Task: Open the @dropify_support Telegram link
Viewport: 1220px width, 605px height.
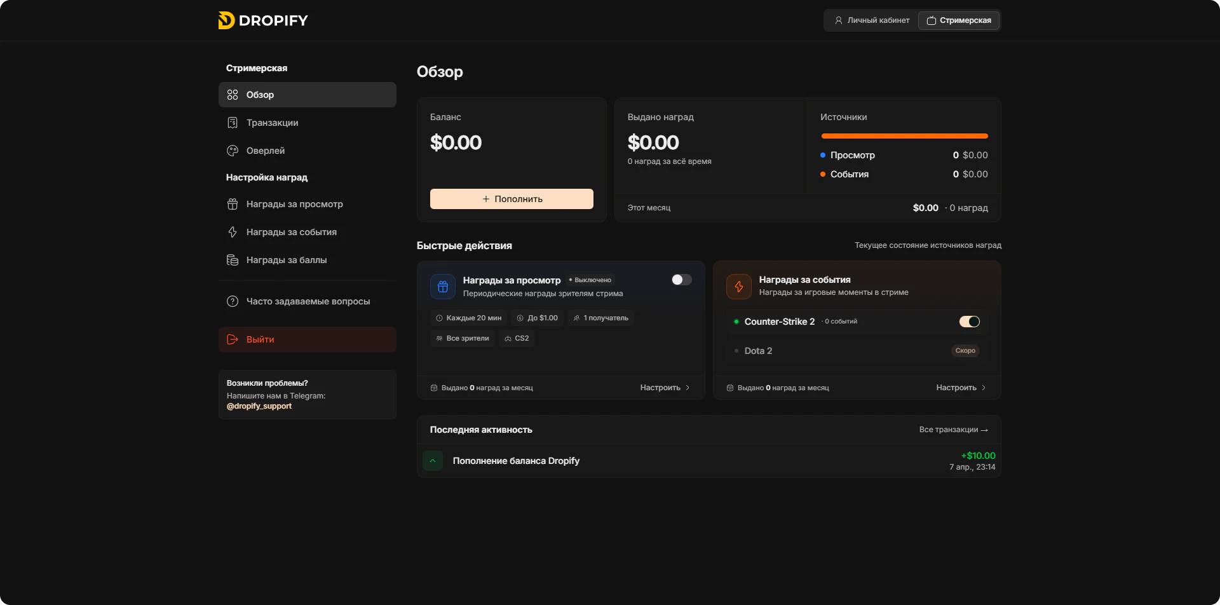Action: click(259, 406)
